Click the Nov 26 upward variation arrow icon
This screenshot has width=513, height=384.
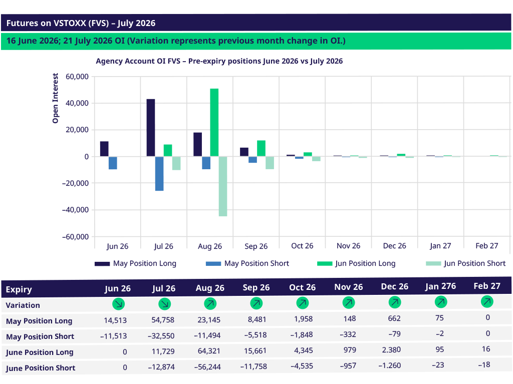pyautogui.click(x=349, y=302)
